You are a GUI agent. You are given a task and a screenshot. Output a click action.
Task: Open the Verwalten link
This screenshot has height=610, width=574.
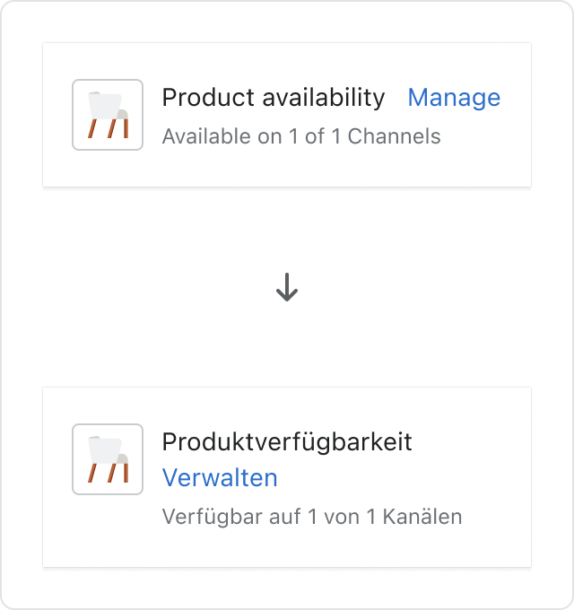220,477
